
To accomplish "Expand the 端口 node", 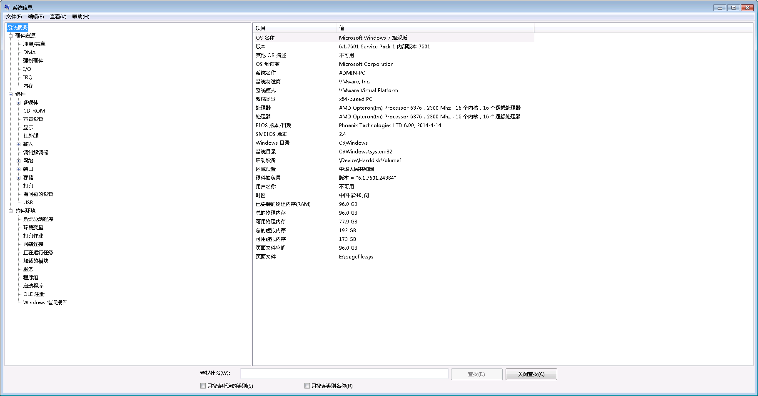I will pyautogui.click(x=18, y=169).
